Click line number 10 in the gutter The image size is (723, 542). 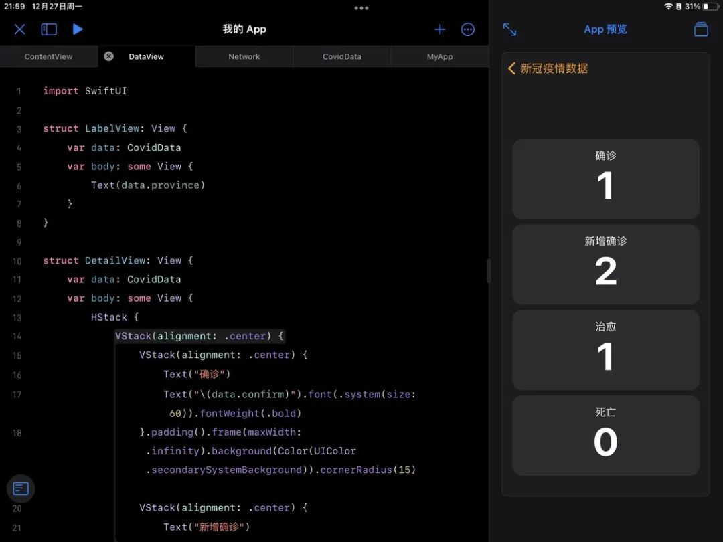click(17, 262)
